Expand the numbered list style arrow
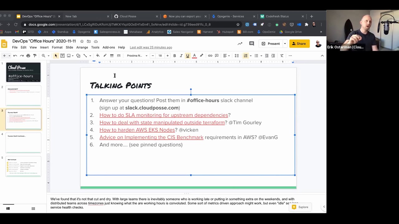Screen dimensions: 399x224 pyautogui.click(x=251, y=56)
